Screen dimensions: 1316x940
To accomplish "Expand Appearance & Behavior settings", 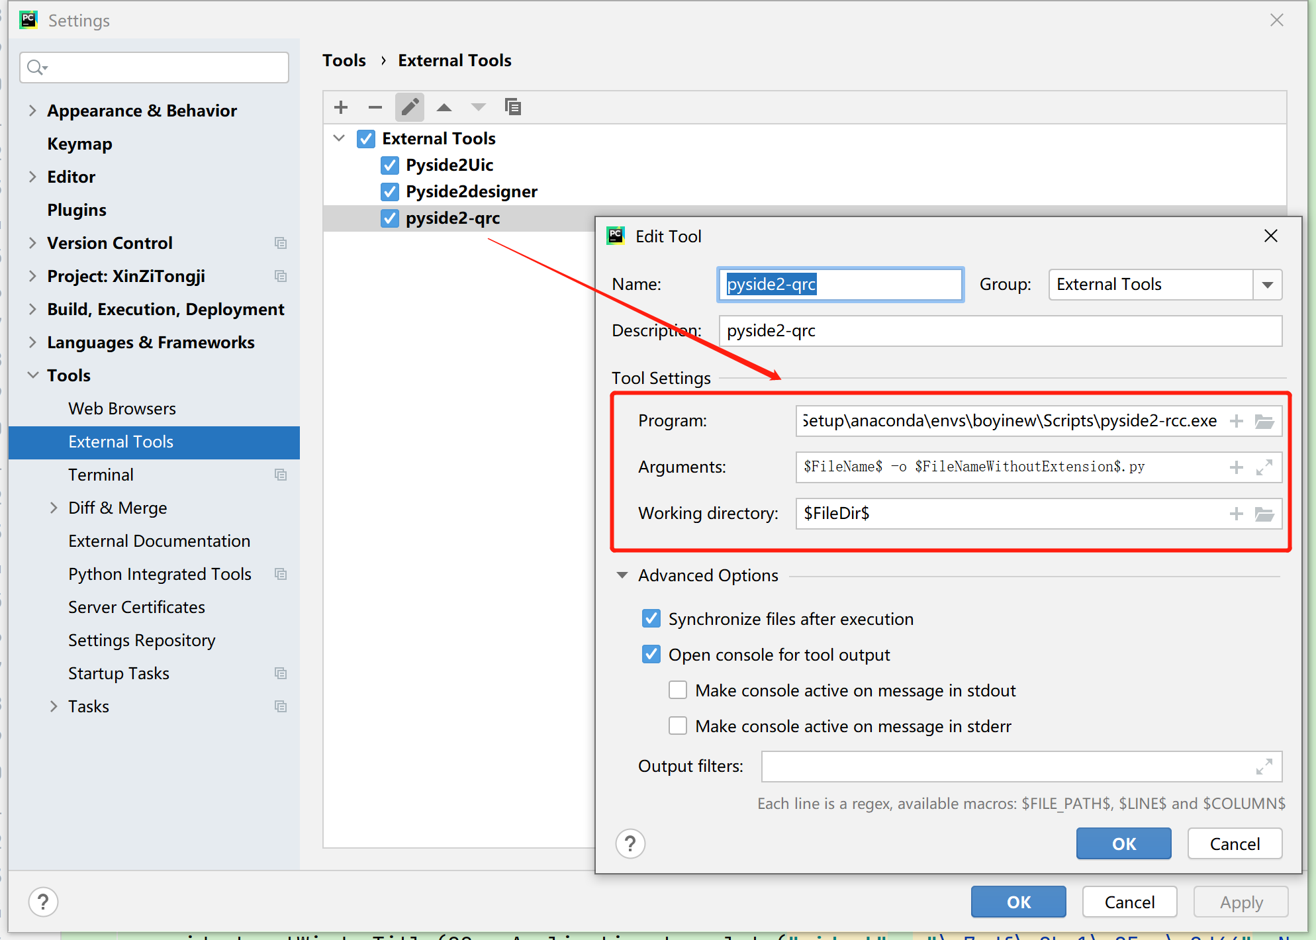I will [x=32, y=111].
